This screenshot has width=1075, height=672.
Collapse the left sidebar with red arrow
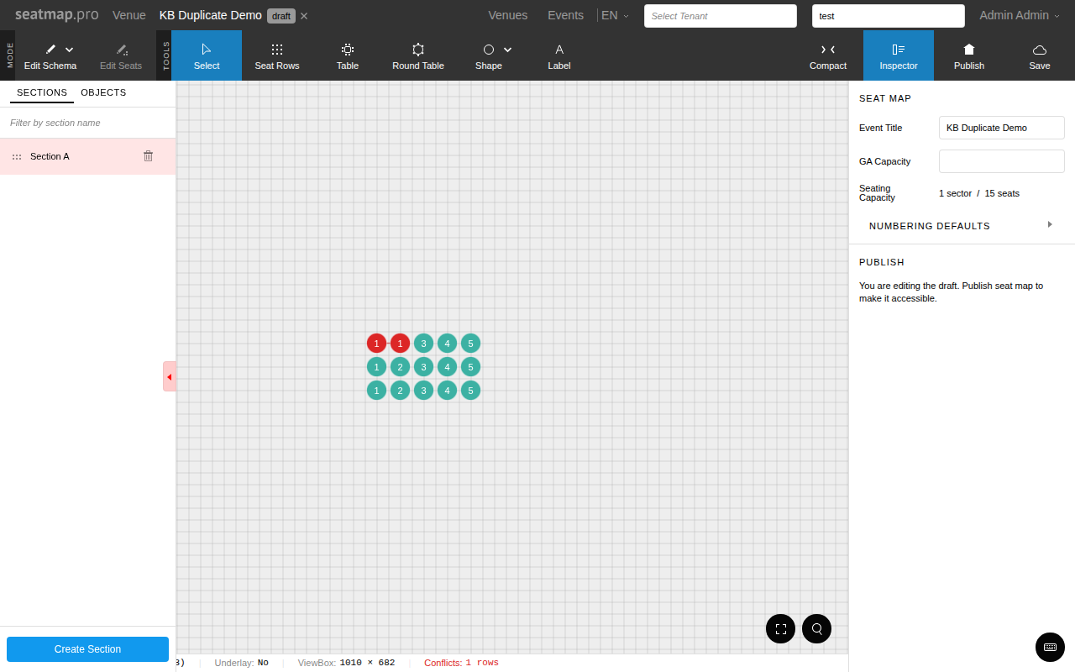click(x=169, y=376)
